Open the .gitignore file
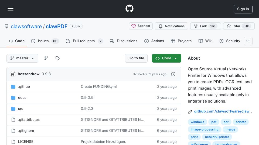Viewport: 259px width, 145px height. 26,131
